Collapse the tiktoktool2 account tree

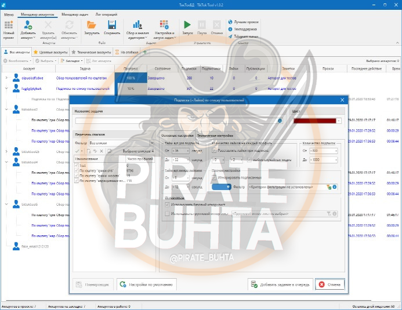click(x=6, y=110)
